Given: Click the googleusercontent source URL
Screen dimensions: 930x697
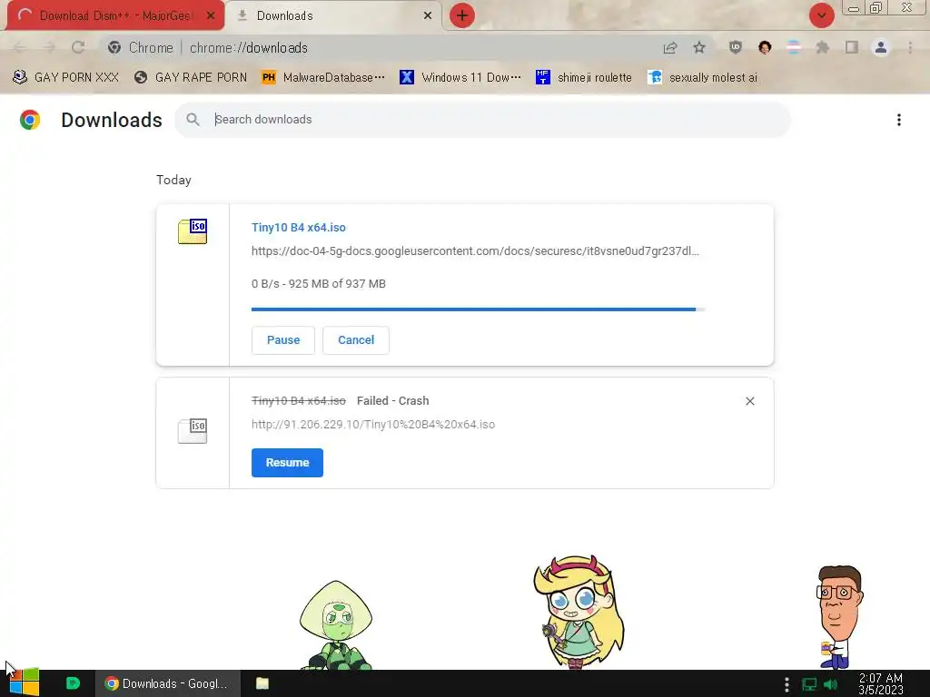Looking at the screenshot, I should (x=475, y=251).
